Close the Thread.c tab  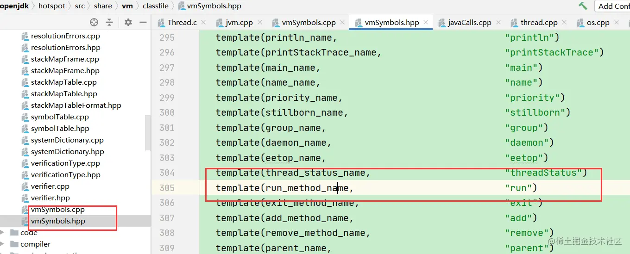(204, 23)
